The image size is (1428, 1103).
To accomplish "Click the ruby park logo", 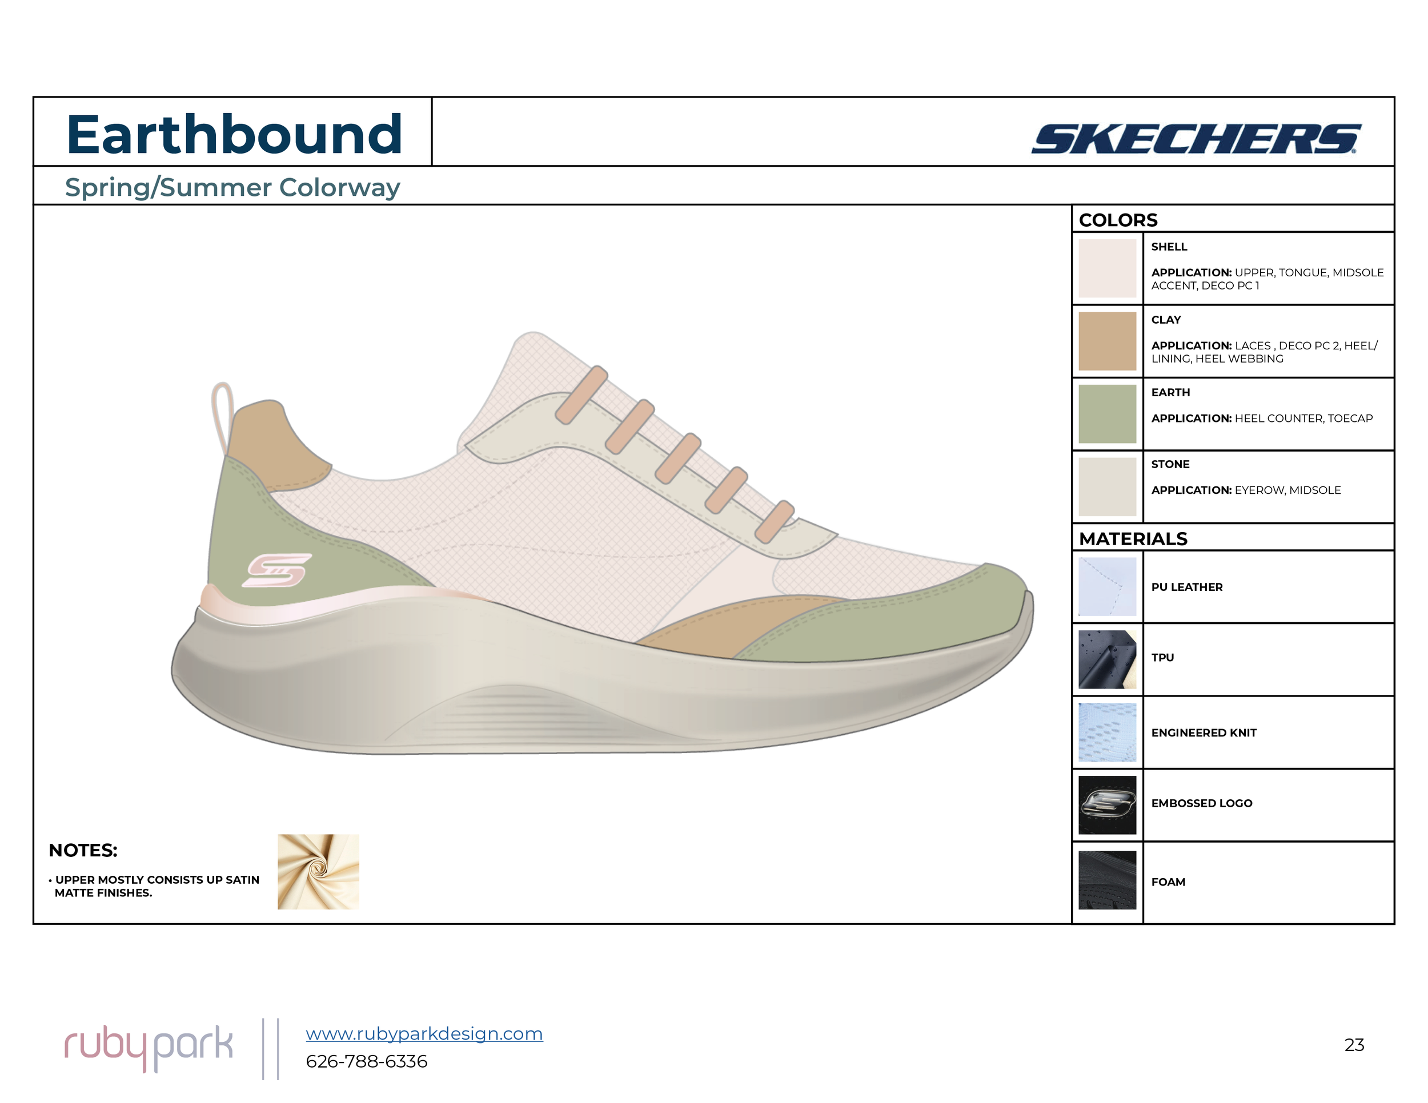I will point(149,1047).
